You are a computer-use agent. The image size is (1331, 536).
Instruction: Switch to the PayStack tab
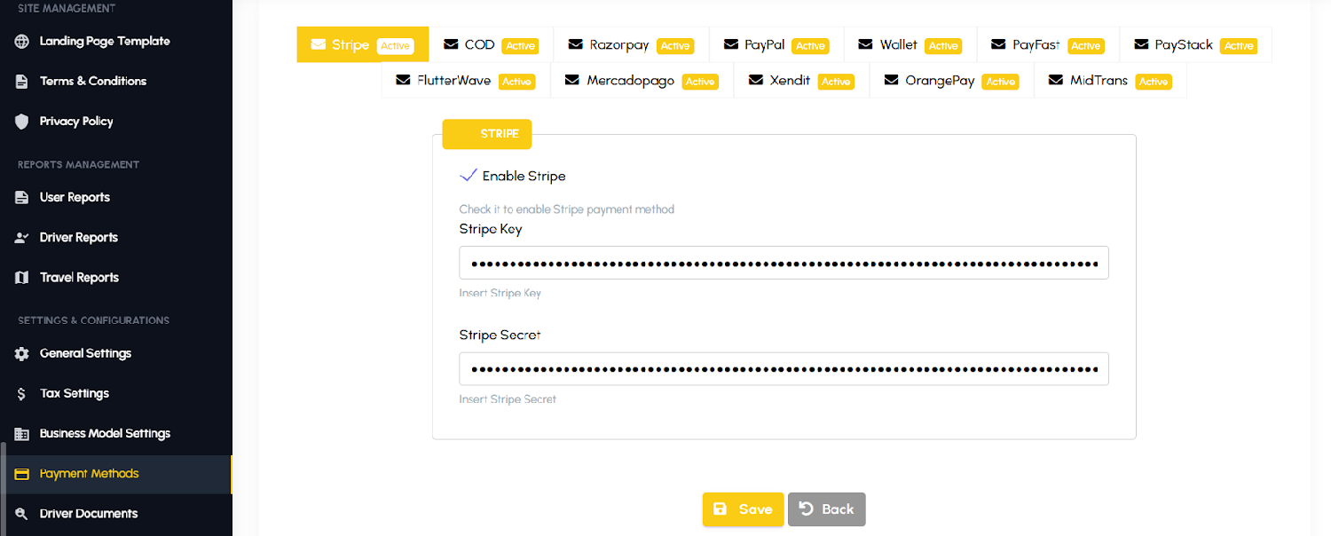pyautogui.click(x=1195, y=44)
